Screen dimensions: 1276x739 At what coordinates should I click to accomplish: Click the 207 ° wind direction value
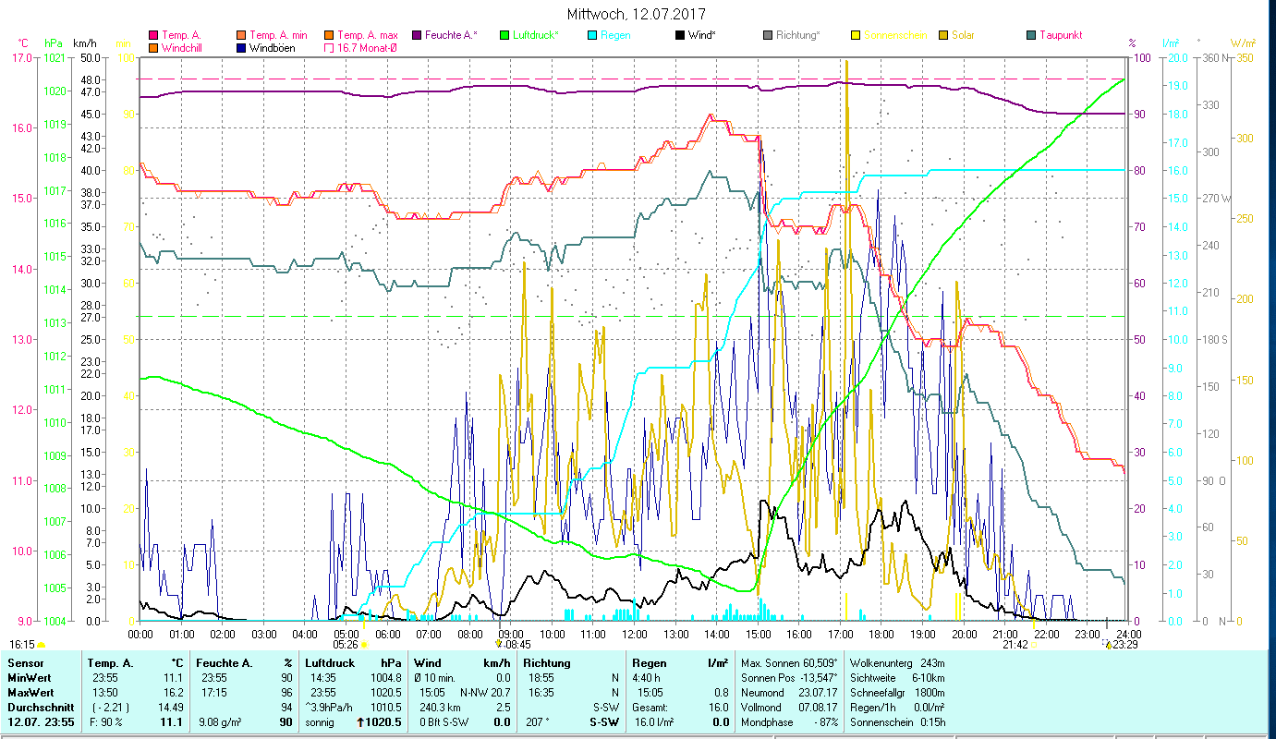[x=537, y=721]
